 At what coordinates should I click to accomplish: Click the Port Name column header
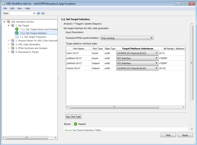pos(79,49)
